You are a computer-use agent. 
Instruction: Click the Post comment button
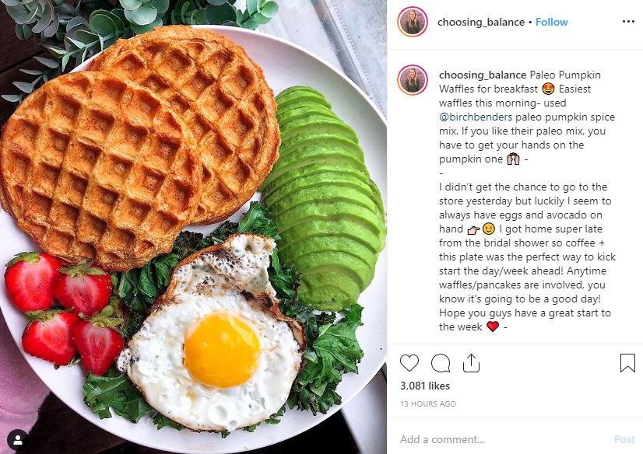624,440
